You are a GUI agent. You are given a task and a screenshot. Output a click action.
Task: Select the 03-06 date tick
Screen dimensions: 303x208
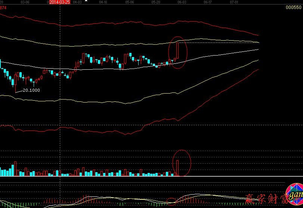tap(25, 2)
